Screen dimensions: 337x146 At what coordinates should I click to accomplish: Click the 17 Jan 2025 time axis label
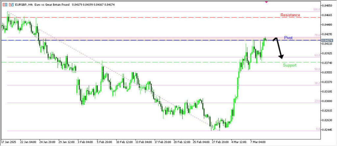(8, 142)
